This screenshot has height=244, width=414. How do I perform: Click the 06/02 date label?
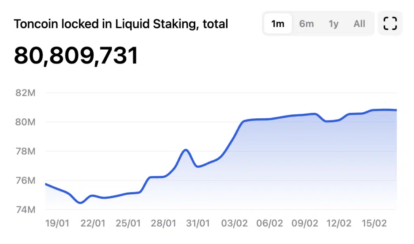click(270, 223)
